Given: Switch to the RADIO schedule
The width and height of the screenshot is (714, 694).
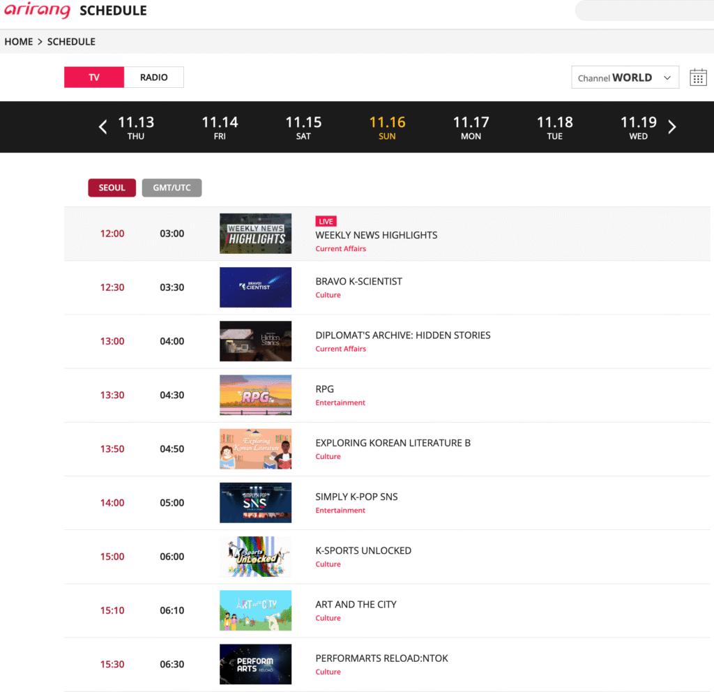Looking at the screenshot, I should 153,77.
